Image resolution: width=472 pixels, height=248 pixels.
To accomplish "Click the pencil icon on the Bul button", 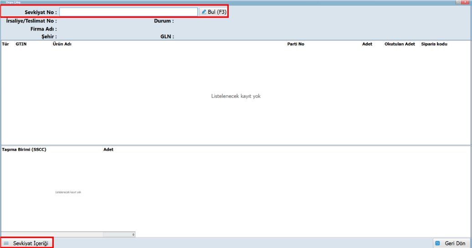I will point(204,12).
